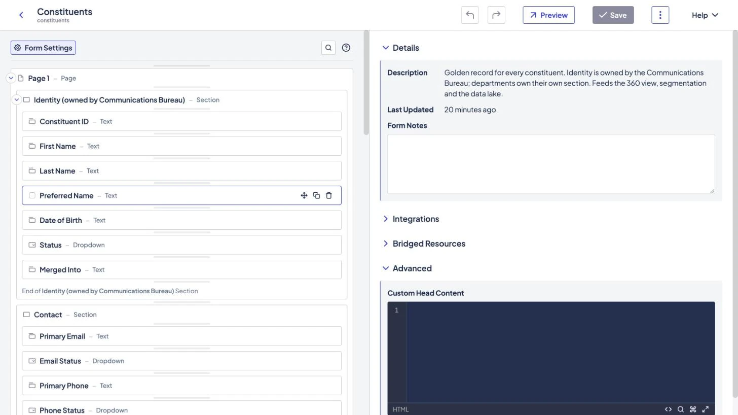Select the Email Status dropdown field
This screenshot has width=738, height=415.
pyautogui.click(x=181, y=361)
